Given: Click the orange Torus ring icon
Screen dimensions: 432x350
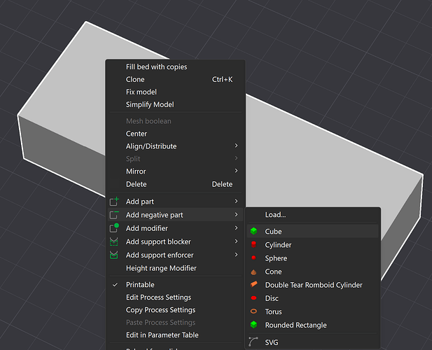Looking at the screenshot, I should coord(253,311).
